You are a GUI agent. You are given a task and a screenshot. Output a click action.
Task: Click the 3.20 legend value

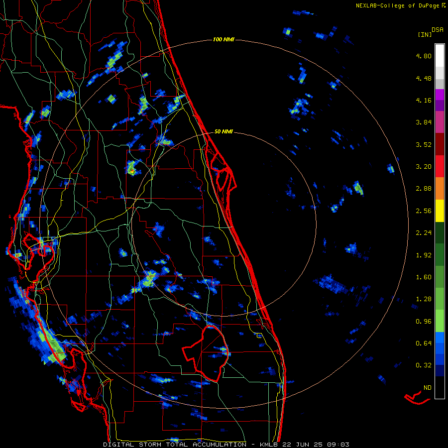coord(424,167)
